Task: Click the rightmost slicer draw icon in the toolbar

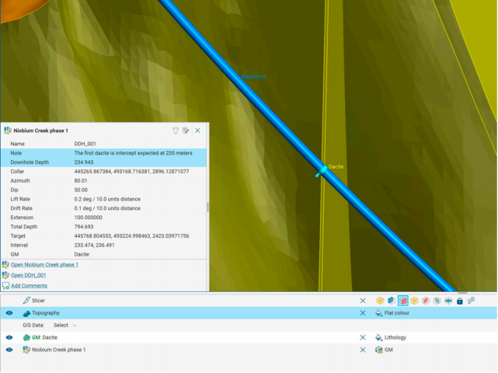Action: coord(472,301)
